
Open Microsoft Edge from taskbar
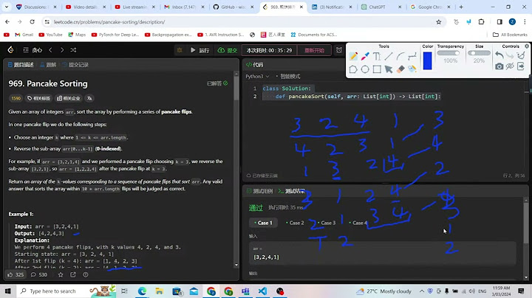(142, 291)
